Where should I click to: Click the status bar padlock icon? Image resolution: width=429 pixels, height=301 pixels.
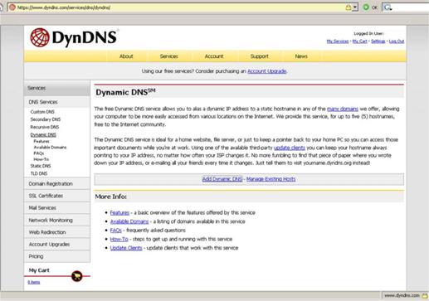425,296
